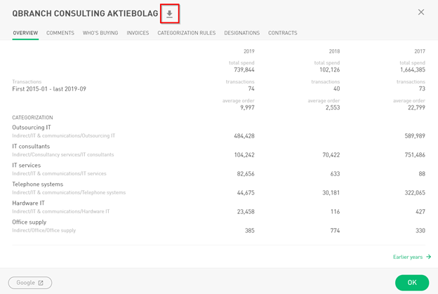This screenshot has height=294, width=438.
Task: Select the Overview tab
Action: 25,33
